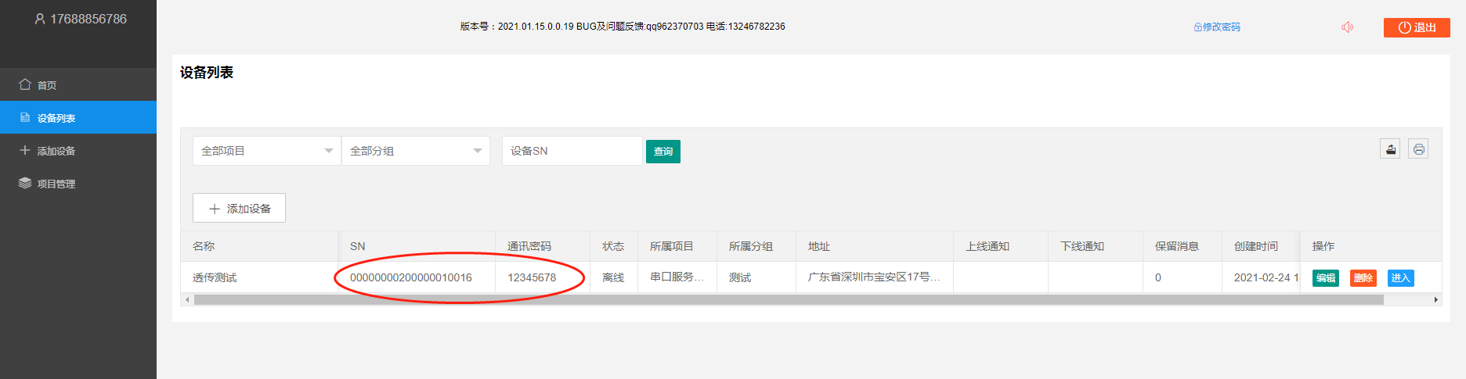Click the plus icon next to 添加设备 in sidebar
The height and width of the screenshot is (379, 1466).
25,150
